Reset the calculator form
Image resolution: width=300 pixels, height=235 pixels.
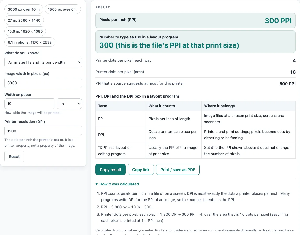[14, 157]
